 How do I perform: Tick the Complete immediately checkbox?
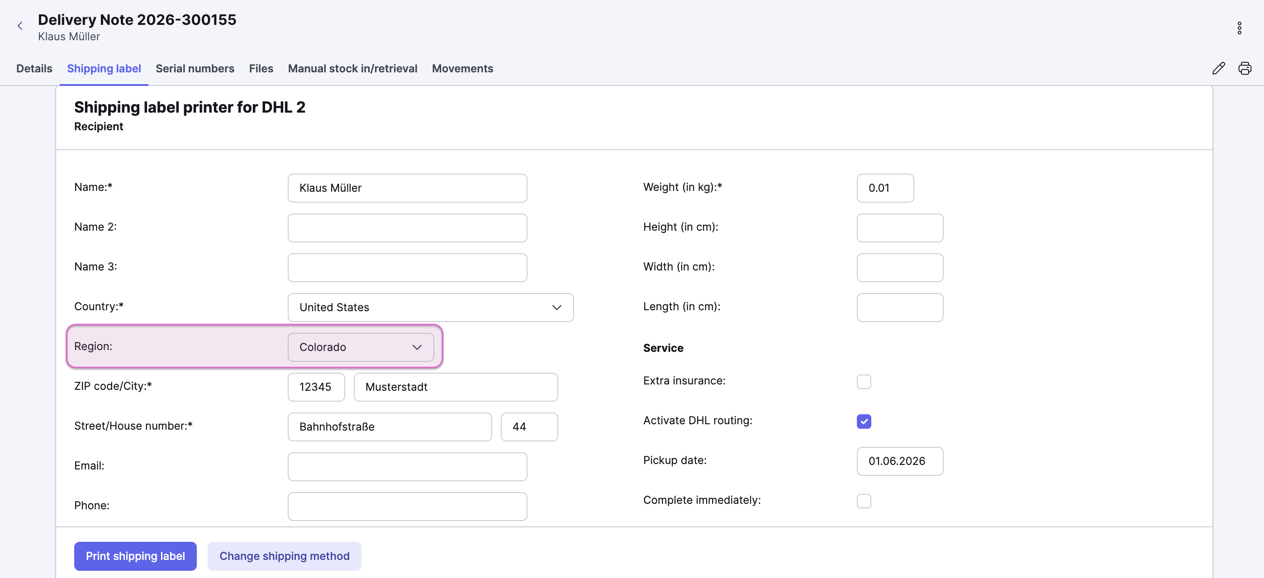[x=864, y=501]
